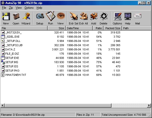This screenshot has width=152, height=118.
Task: Click the icon beside _SETUP.DLL
Action: [x=3, y=41]
